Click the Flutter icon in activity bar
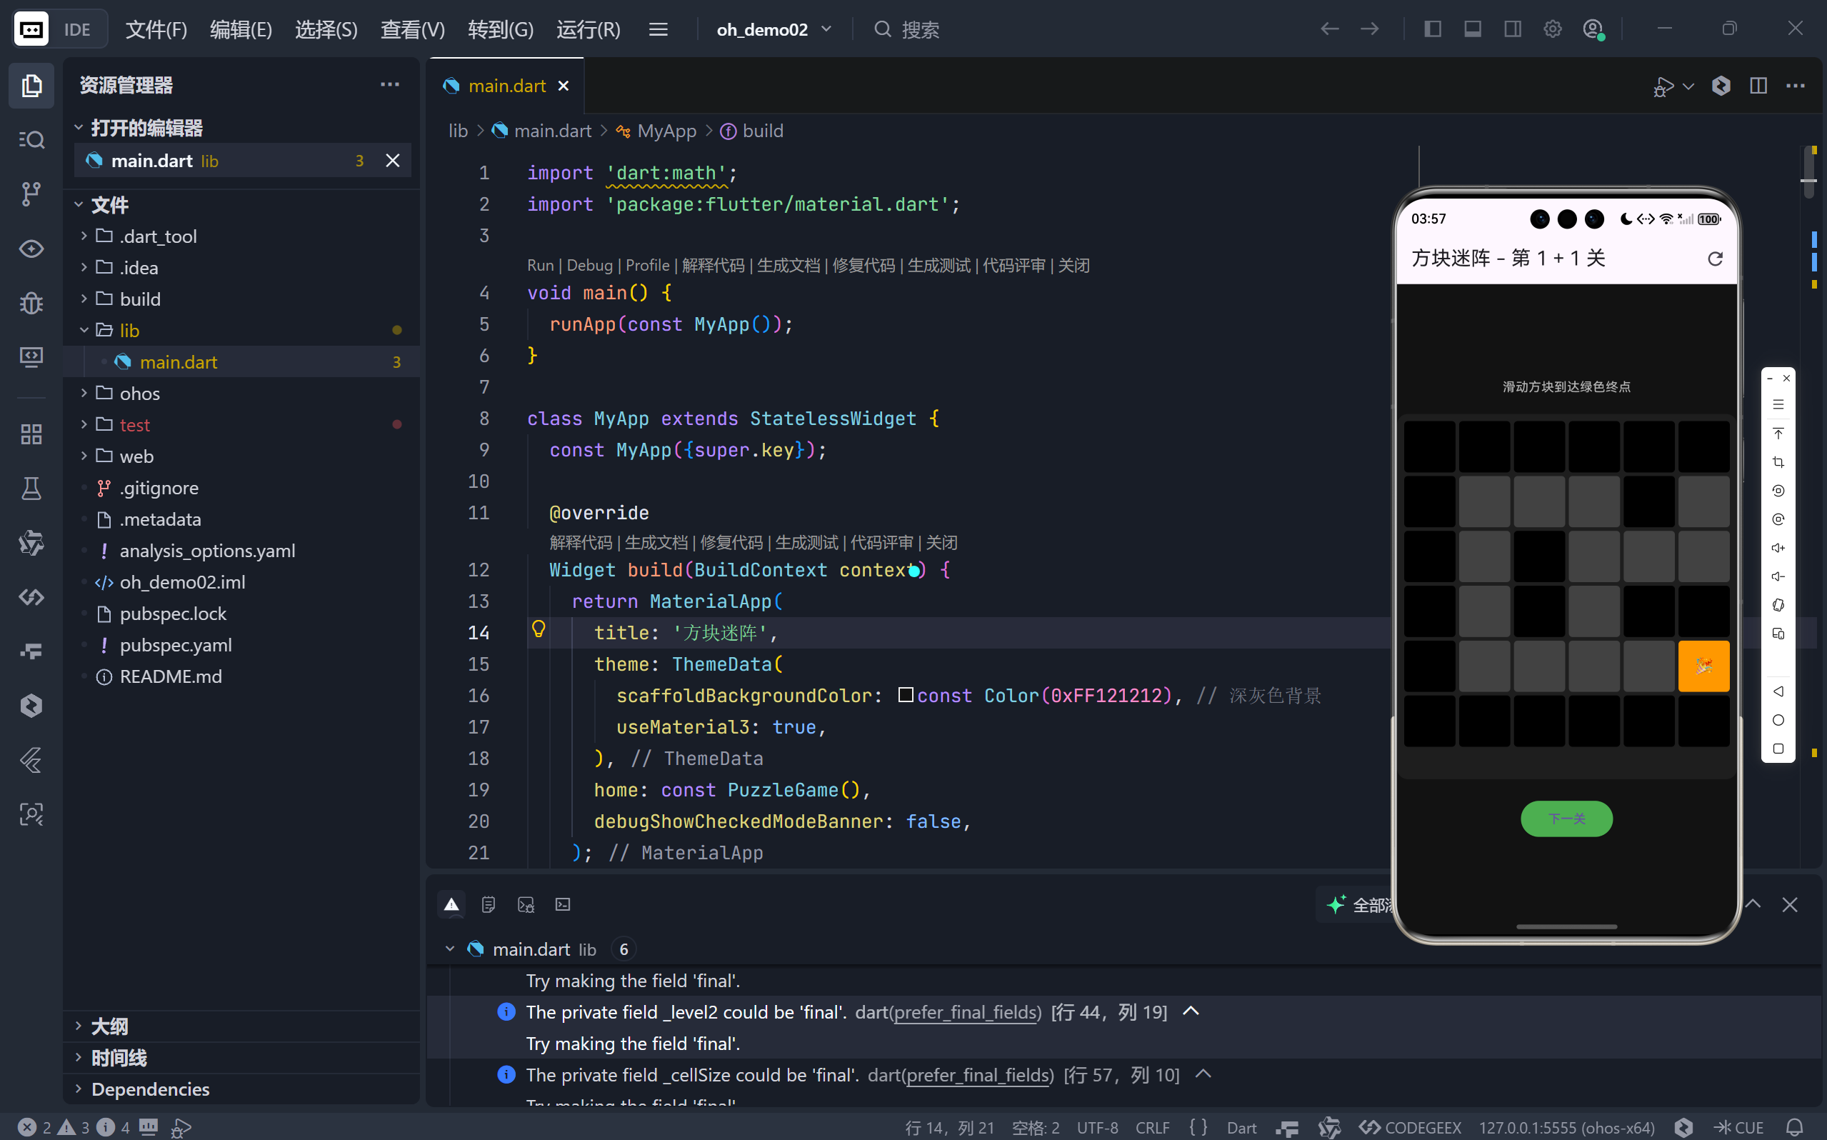Viewport: 1827px width, 1140px height. [x=31, y=760]
